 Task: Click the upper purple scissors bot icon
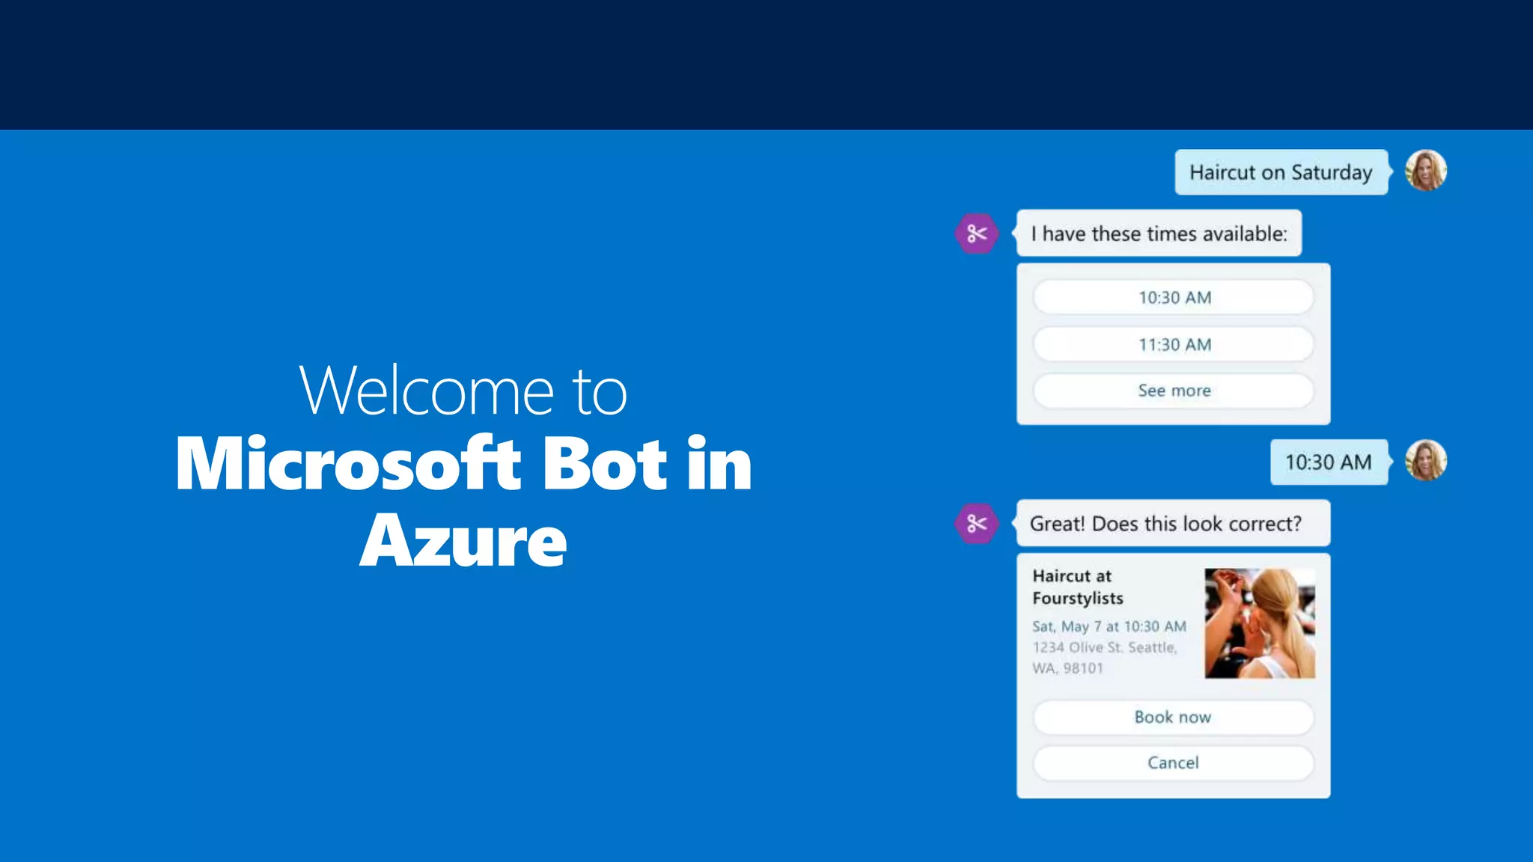976,234
